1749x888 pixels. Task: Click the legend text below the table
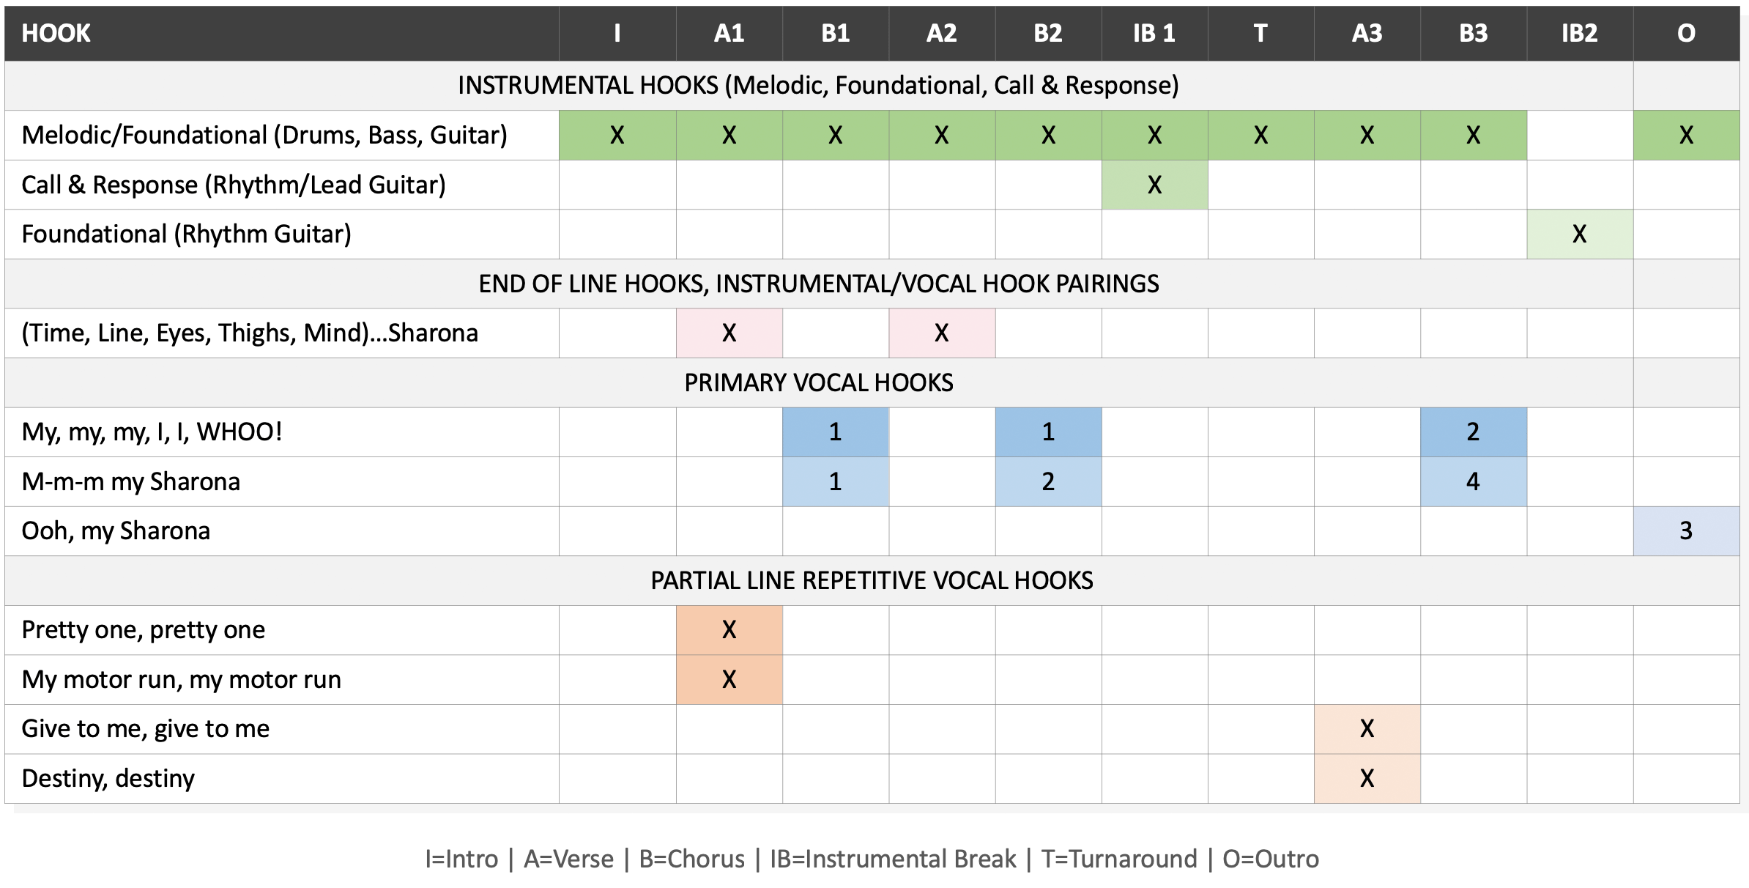pos(872,859)
